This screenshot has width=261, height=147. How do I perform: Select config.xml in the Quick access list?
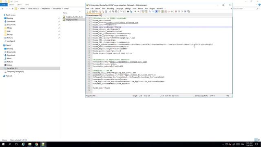(x=11, y=41)
